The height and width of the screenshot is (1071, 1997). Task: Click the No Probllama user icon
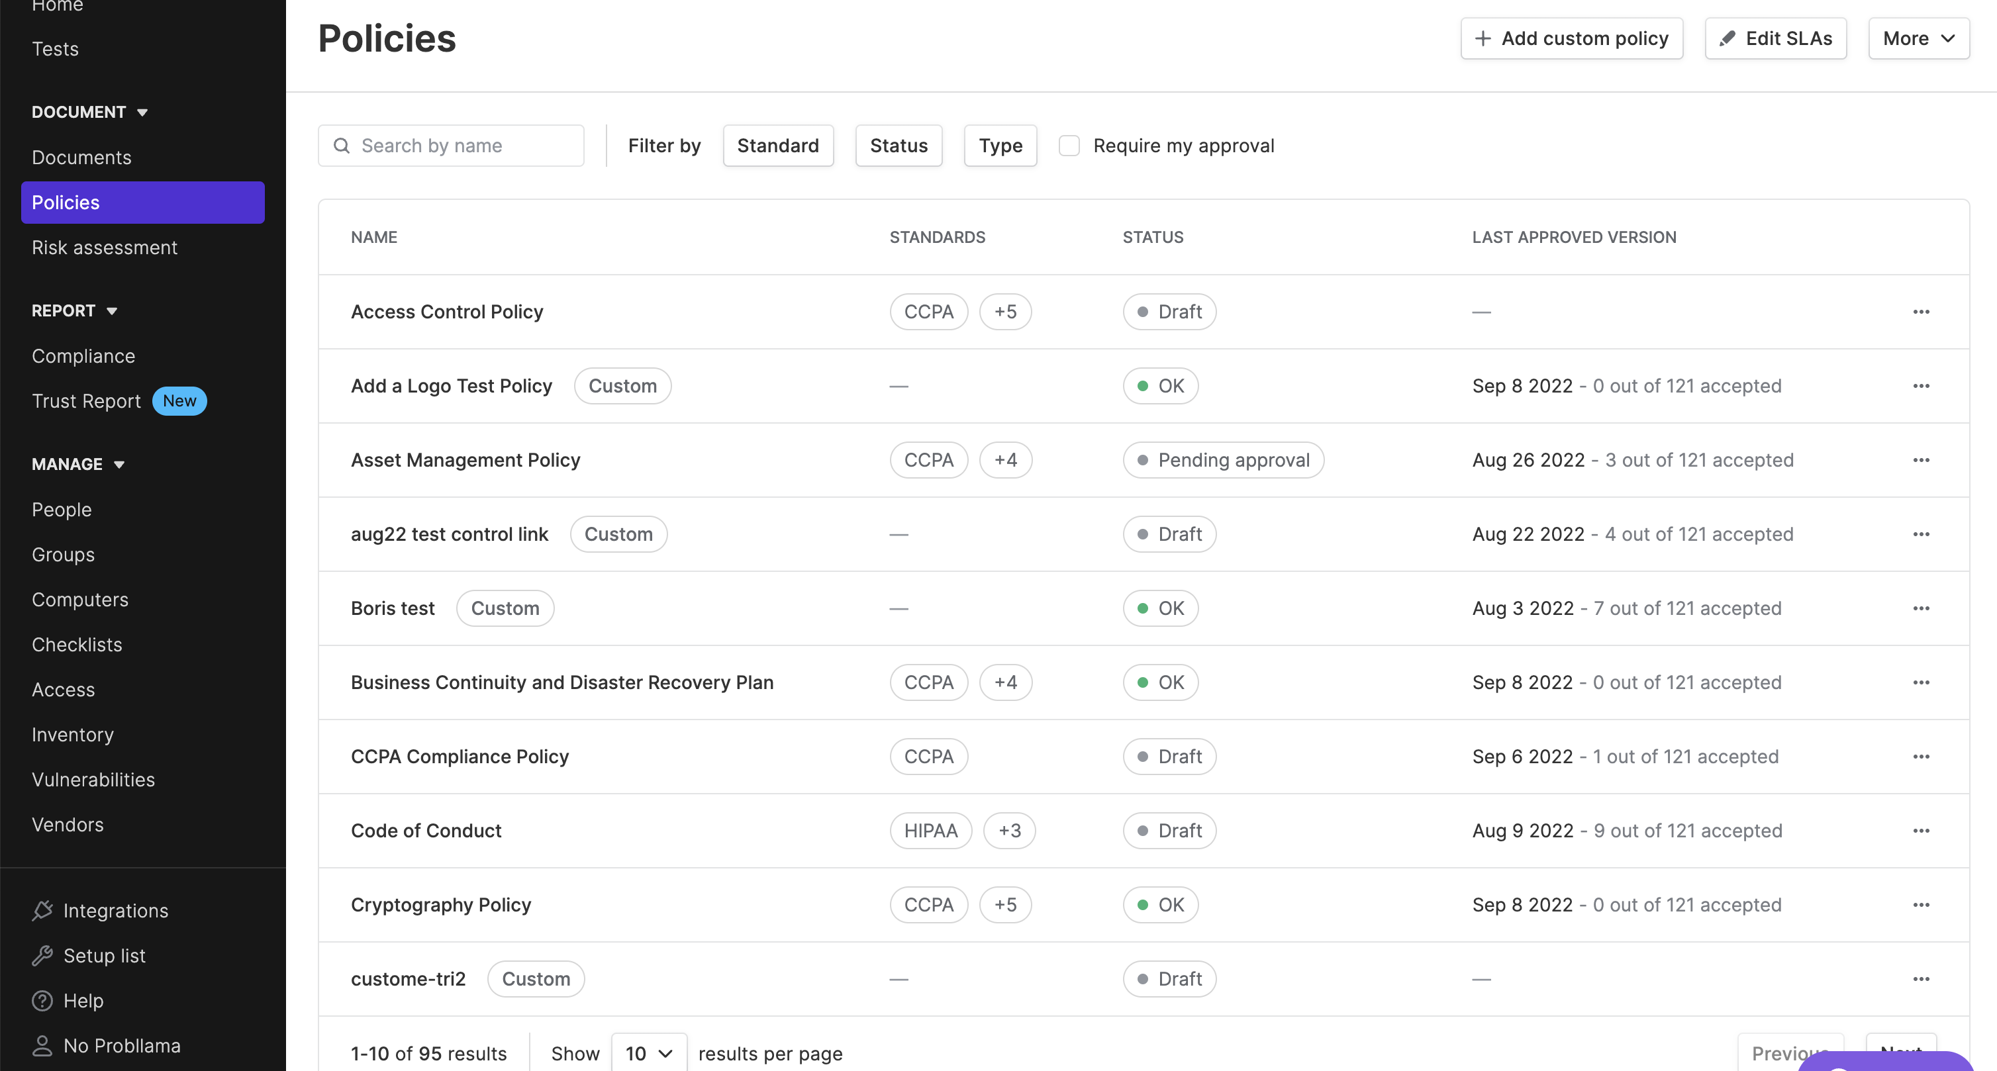pos(42,1045)
